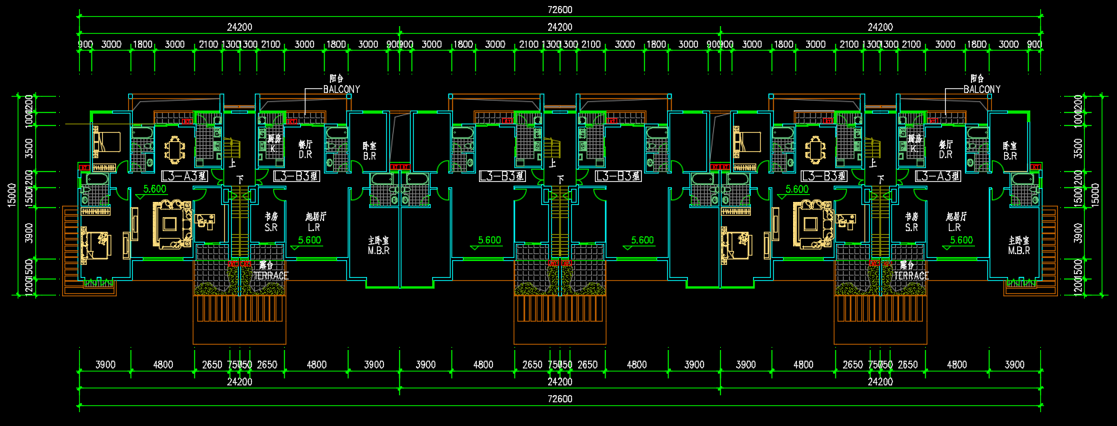Pick the sofa set symbol in right wing
1117x426 pixels.
(x=812, y=224)
